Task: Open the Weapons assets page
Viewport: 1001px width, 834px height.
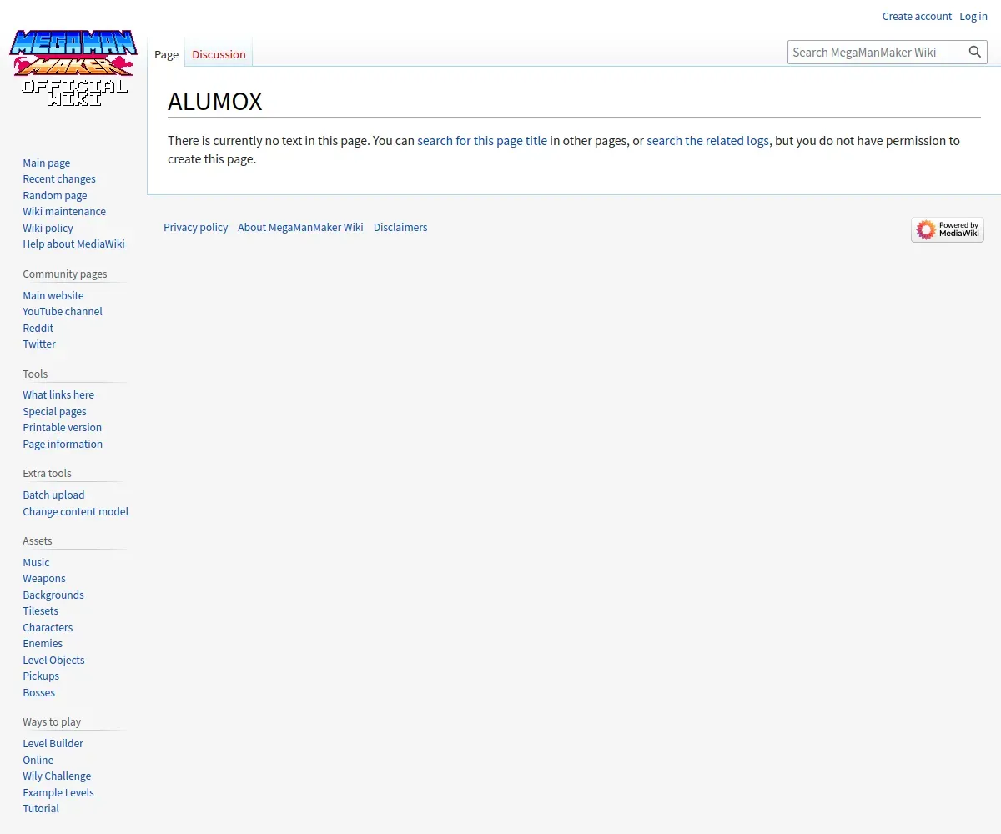Action: (43, 578)
